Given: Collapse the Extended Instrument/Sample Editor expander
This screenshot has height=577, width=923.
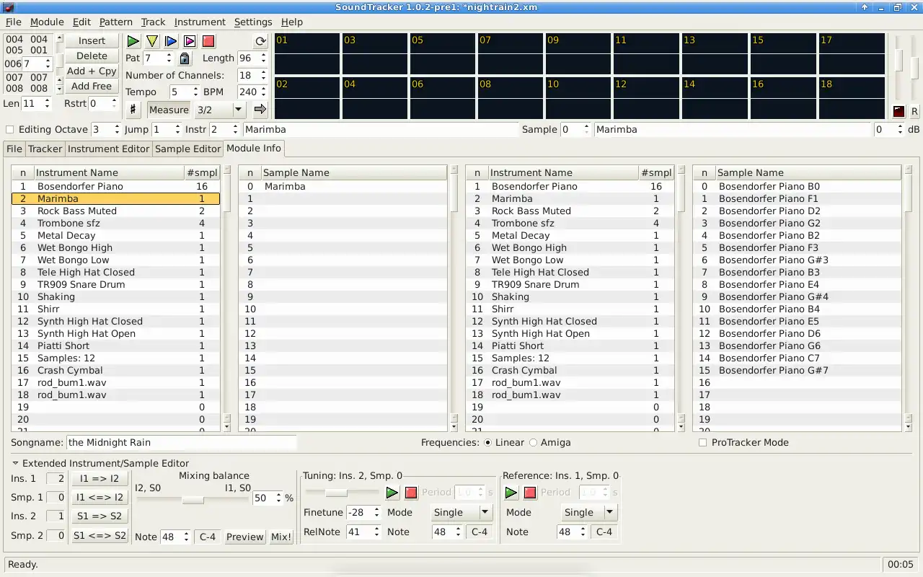Looking at the screenshot, I should coord(15,464).
